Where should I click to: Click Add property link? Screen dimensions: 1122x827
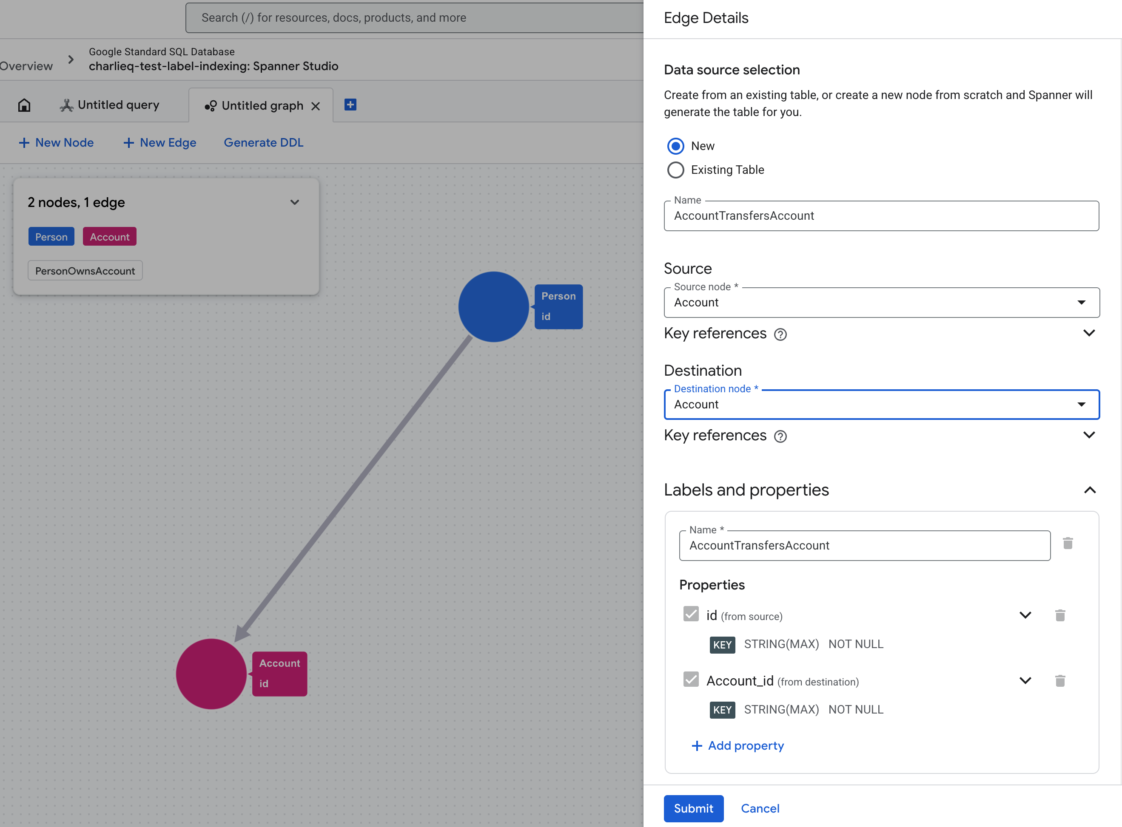(x=738, y=745)
